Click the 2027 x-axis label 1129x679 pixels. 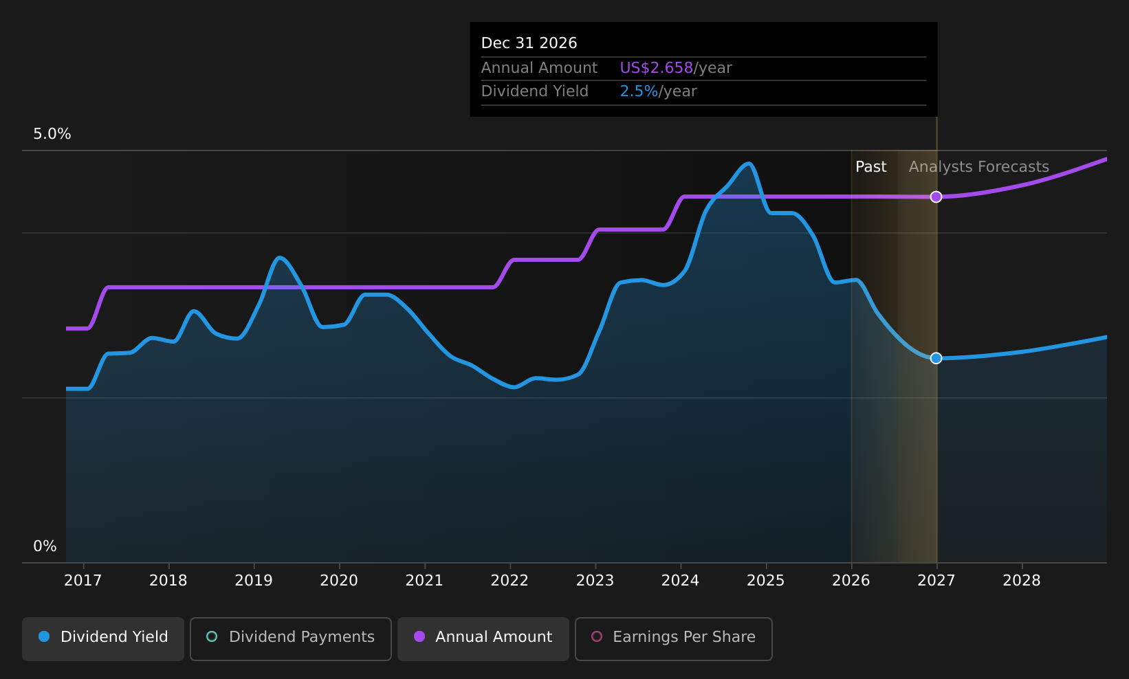pyautogui.click(x=936, y=581)
